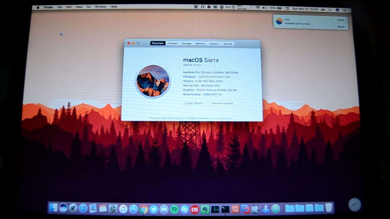
Task: Click the Software Update button
Action: pos(223,103)
